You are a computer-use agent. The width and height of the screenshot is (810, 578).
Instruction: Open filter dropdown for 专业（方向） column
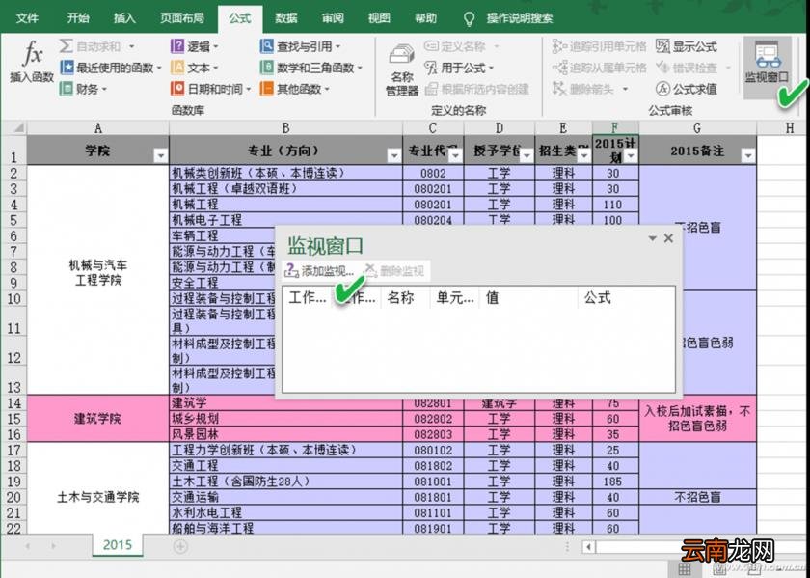coord(394,155)
